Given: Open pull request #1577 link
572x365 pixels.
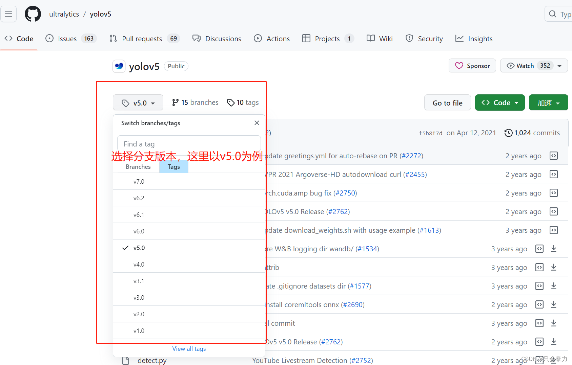Looking at the screenshot, I should point(360,286).
